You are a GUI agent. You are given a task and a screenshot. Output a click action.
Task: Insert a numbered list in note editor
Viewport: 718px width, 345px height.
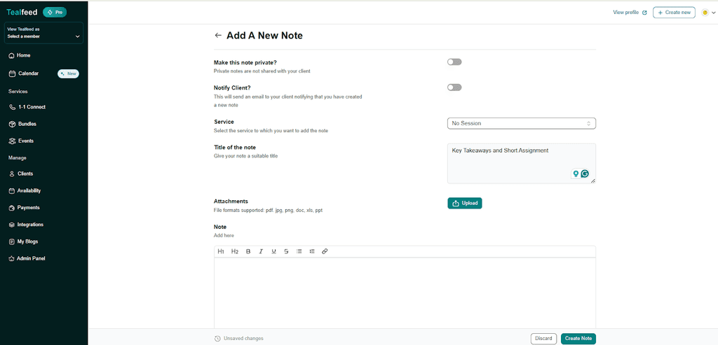pos(312,251)
